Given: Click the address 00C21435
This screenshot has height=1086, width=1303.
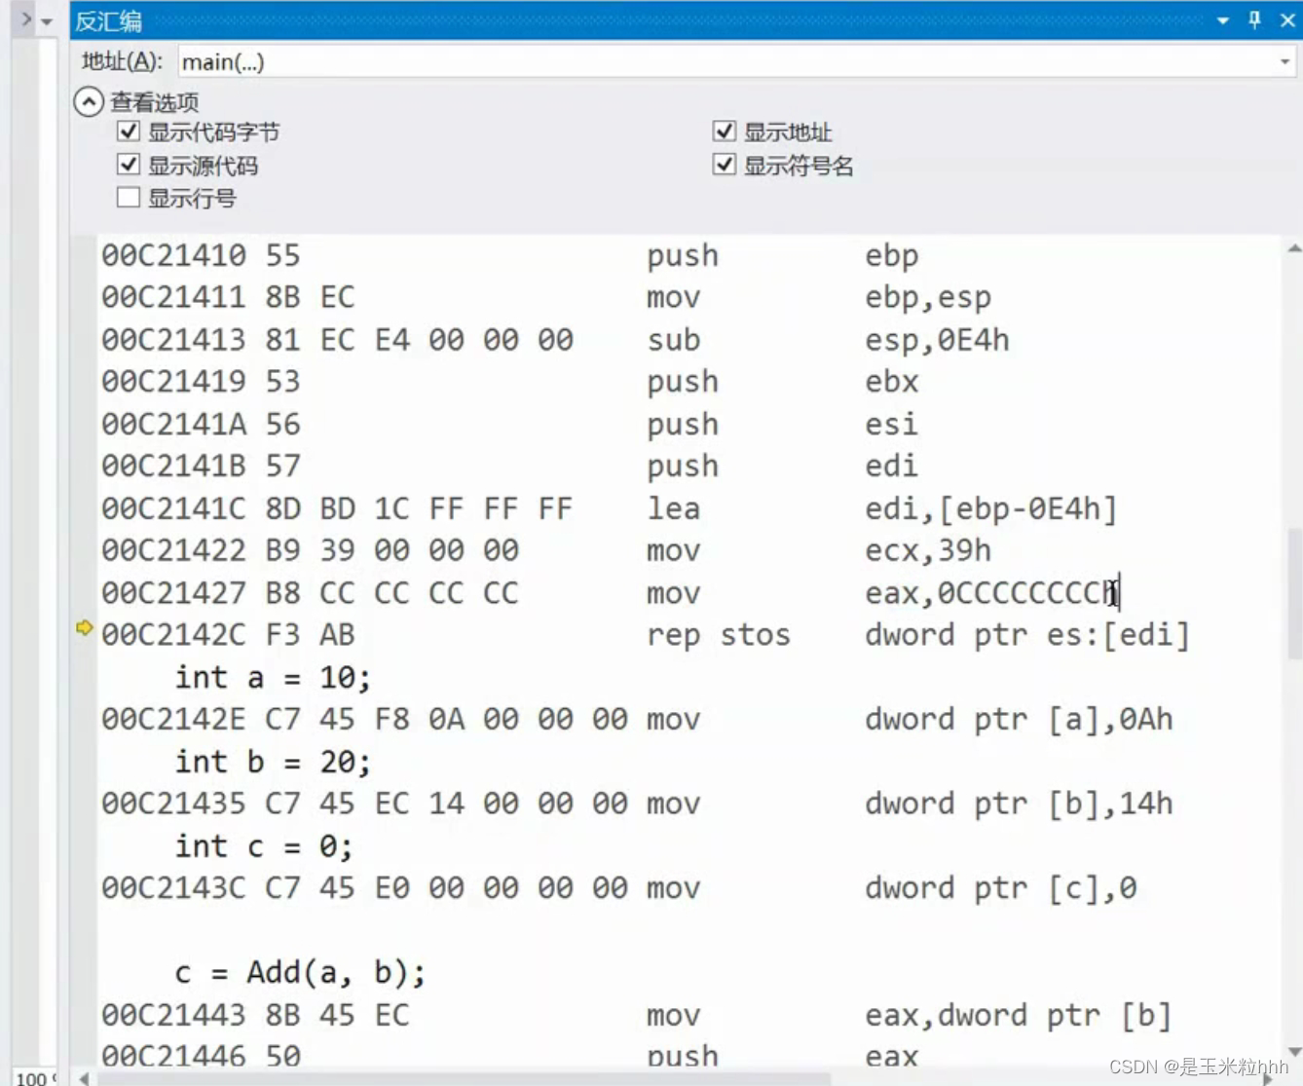Looking at the screenshot, I should coord(173,804).
